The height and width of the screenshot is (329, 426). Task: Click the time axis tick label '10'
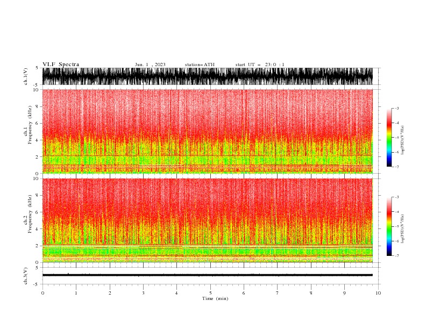(378, 293)
